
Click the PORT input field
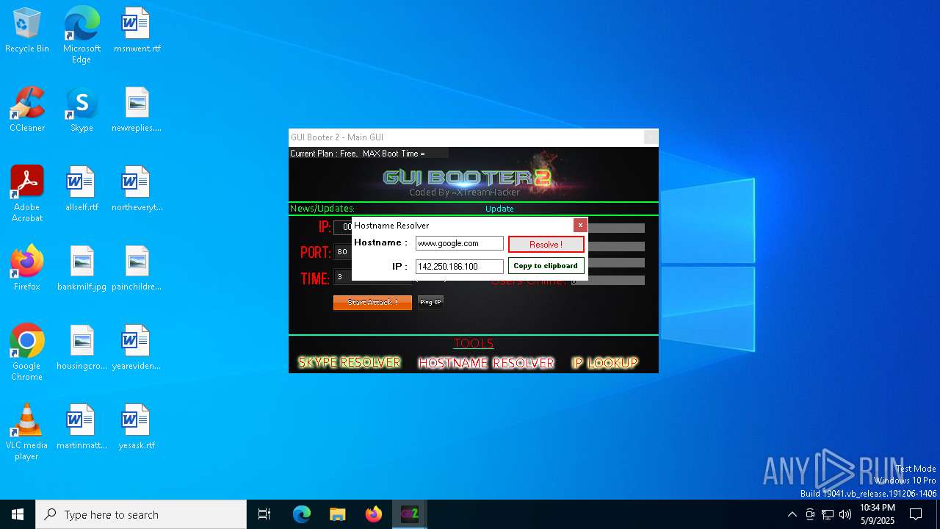click(342, 252)
